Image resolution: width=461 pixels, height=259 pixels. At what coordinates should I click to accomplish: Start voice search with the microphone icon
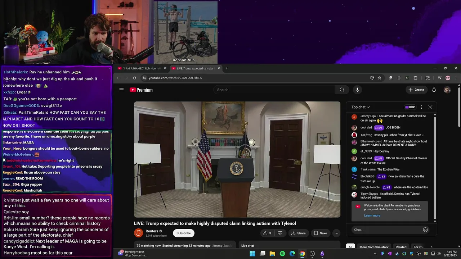pos(357,90)
